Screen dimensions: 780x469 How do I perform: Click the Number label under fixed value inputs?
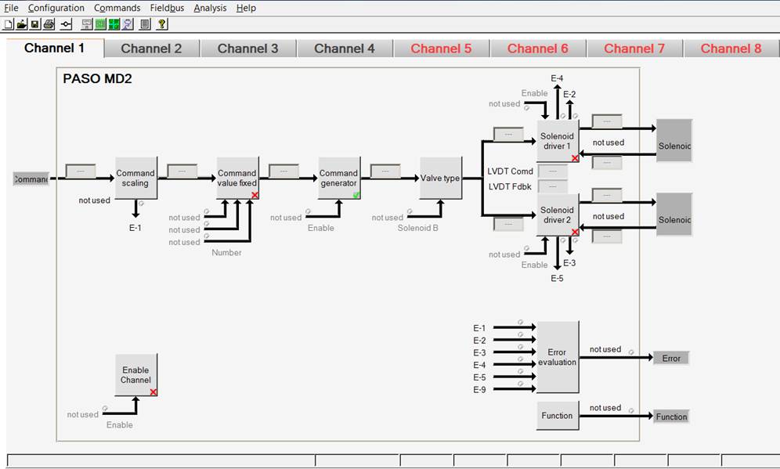coord(226,253)
